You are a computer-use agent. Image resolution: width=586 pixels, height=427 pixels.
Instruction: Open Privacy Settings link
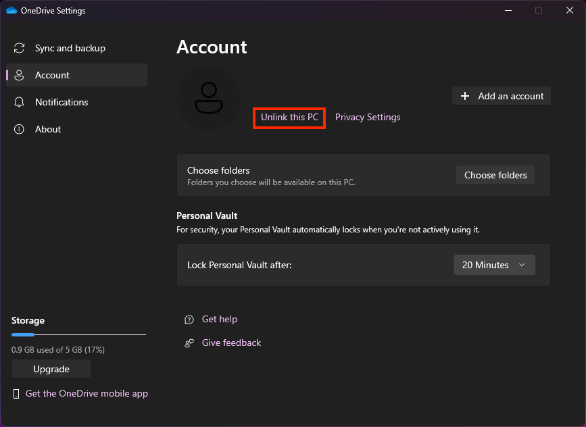[x=368, y=118]
